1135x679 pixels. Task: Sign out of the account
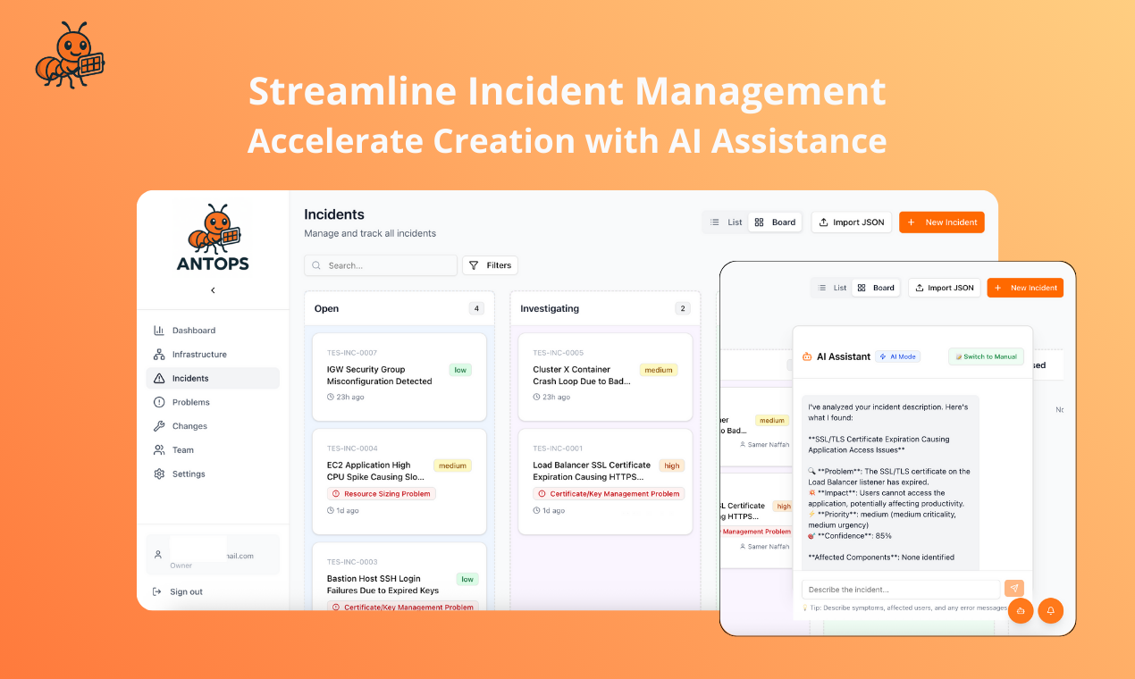[x=178, y=591]
